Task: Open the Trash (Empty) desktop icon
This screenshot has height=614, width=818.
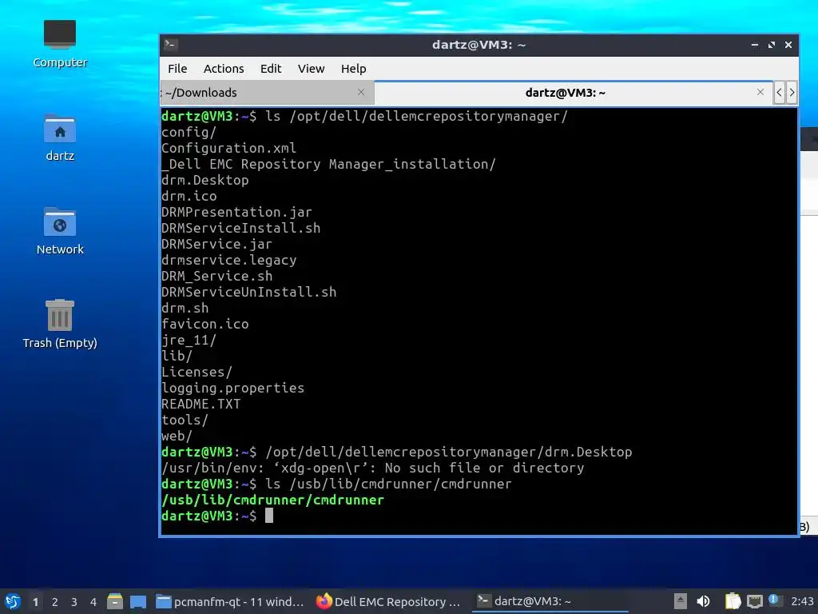Action: (x=59, y=325)
